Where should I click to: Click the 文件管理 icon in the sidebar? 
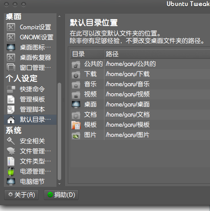tap(11, 151)
